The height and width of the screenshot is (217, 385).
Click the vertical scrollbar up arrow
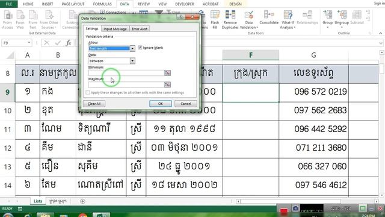point(381,52)
